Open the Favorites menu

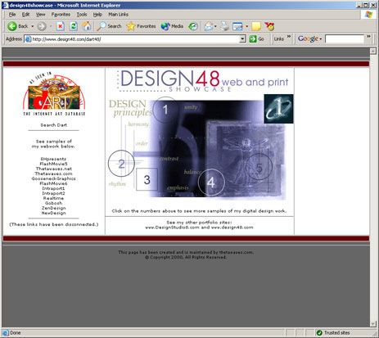(x=61, y=15)
